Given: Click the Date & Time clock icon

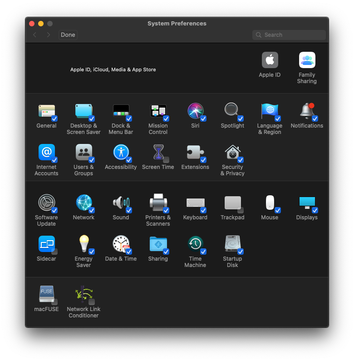Looking at the screenshot, I should (x=121, y=243).
